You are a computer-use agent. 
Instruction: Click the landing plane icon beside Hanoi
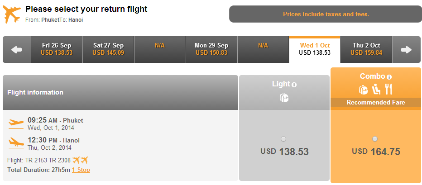click(x=16, y=144)
